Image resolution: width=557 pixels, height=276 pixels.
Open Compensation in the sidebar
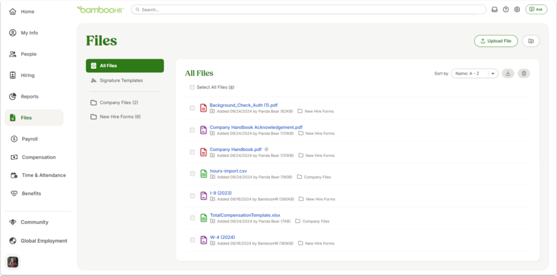(33, 157)
